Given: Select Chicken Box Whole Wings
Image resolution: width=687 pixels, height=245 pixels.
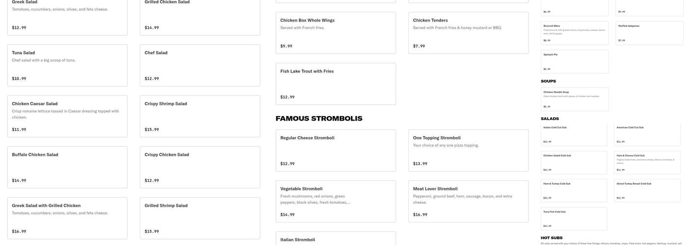Looking at the screenshot, I should coord(336,33).
